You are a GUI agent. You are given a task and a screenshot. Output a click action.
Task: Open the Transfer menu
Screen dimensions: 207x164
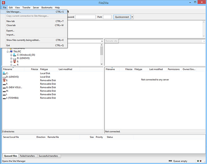[26, 8]
